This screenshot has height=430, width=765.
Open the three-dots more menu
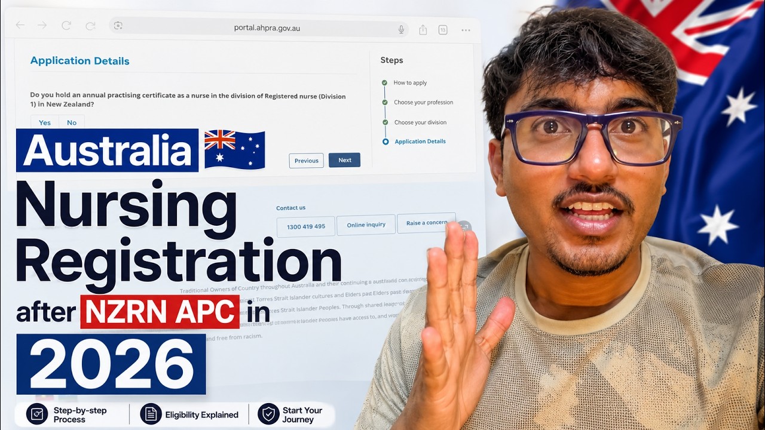pyautogui.click(x=466, y=30)
